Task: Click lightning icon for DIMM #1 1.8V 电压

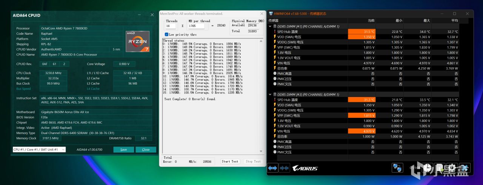Action: (274, 52)
